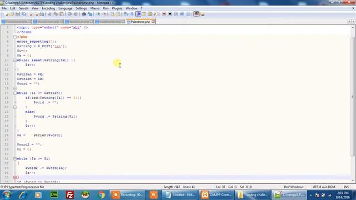The image size is (356, 200).
Task: Open Find with the binoculars icon
Action: pyautogui.click(x=84, y=14)
